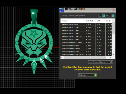Select the Yellow Gold:18KY row

(x=86, y=34)
